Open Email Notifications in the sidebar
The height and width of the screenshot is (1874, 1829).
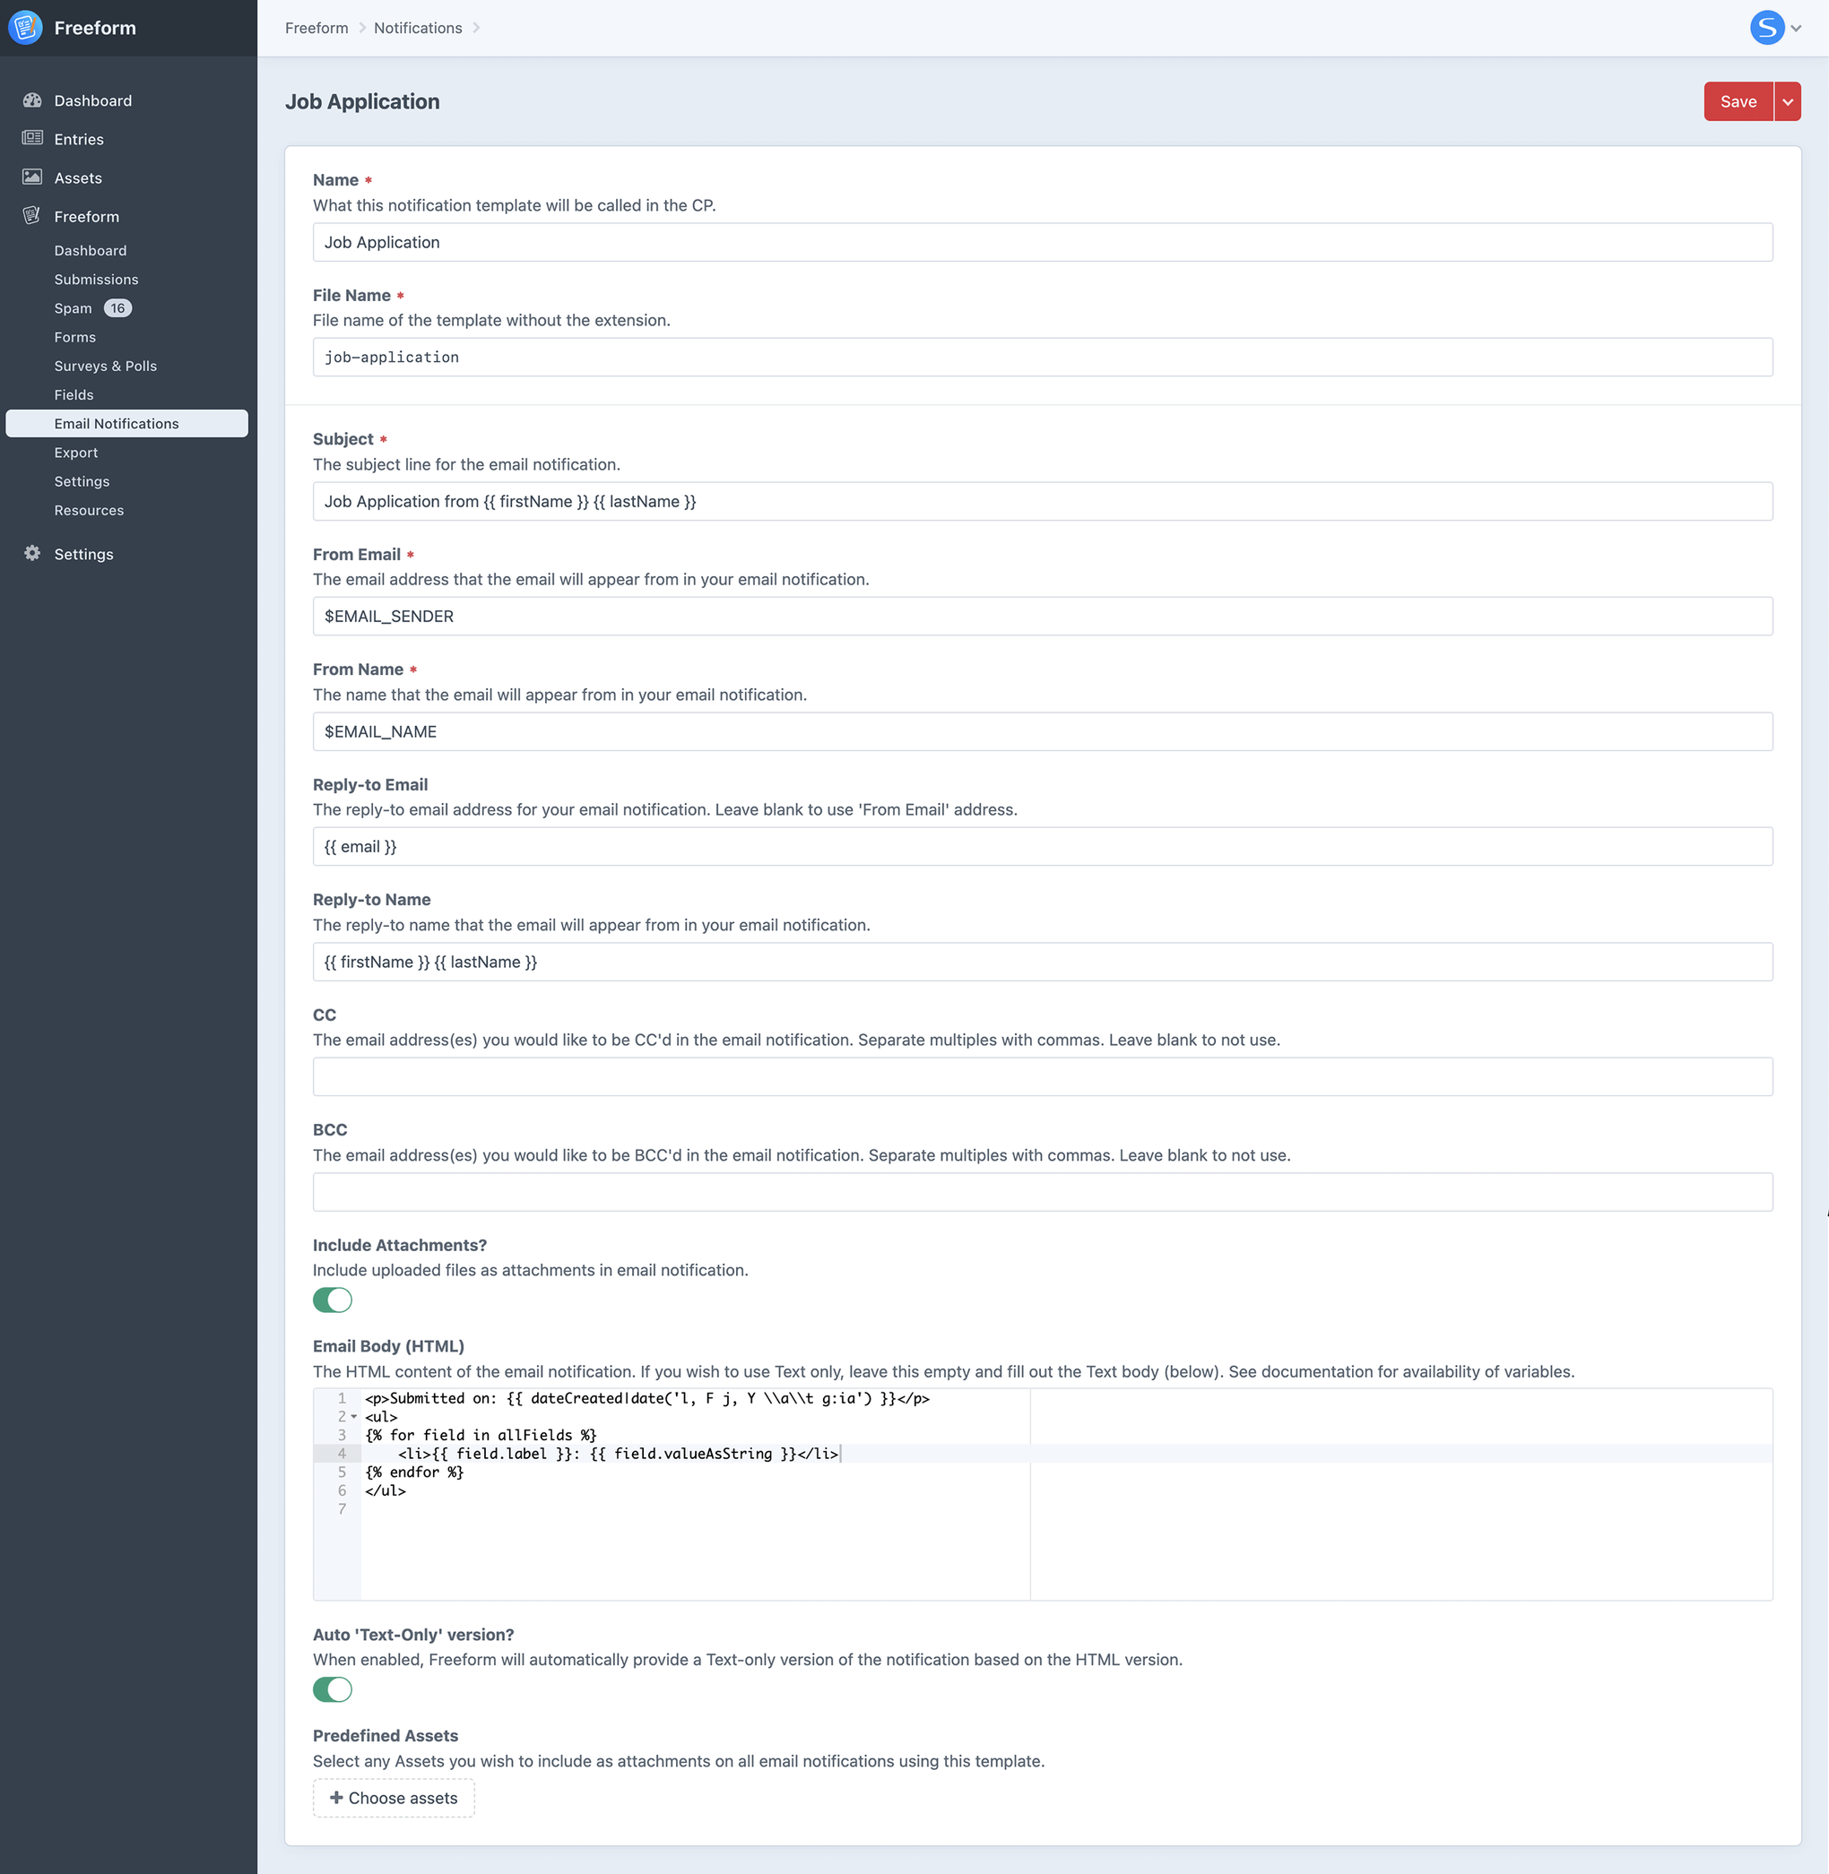pos(117,422)
